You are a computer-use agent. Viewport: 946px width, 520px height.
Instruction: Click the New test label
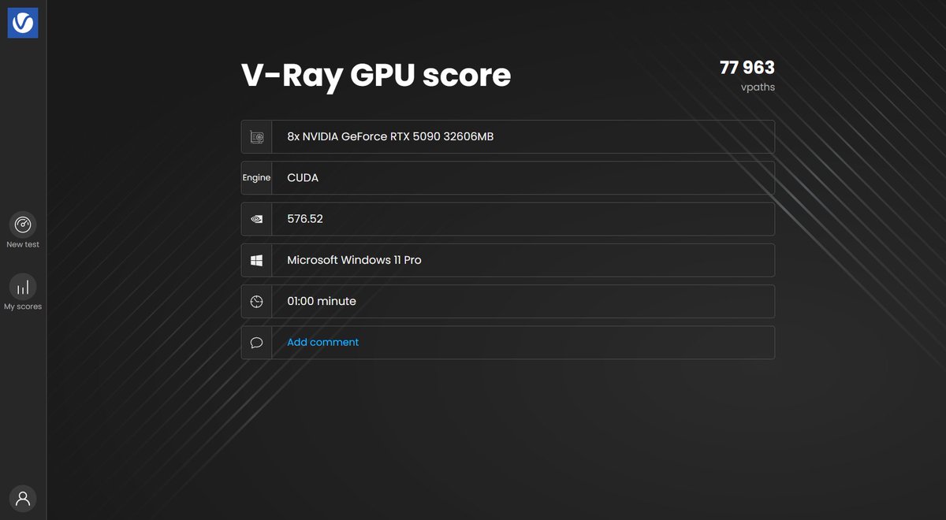(23, 244)
